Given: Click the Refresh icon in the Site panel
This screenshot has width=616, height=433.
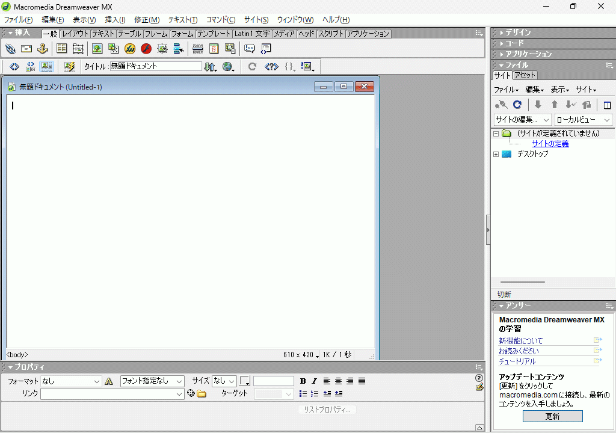Looking at the screenshot, I should point(517,105).
